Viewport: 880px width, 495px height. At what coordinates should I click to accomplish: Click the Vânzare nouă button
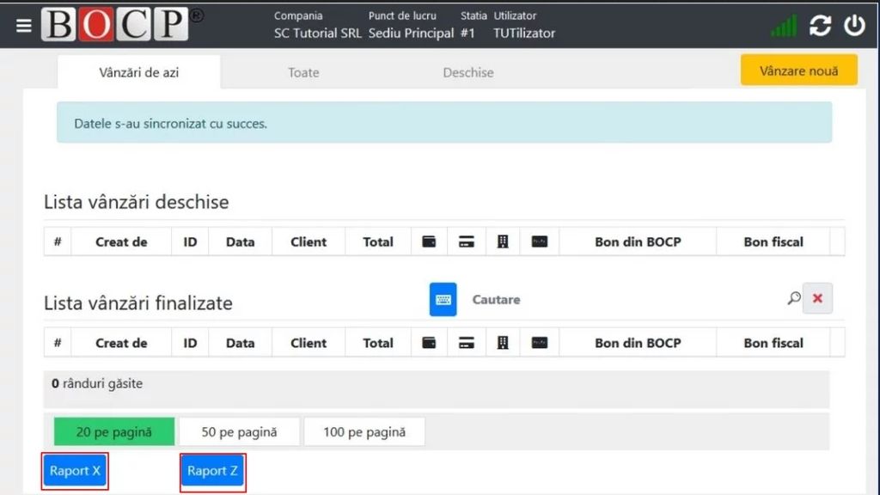[798, 70]
